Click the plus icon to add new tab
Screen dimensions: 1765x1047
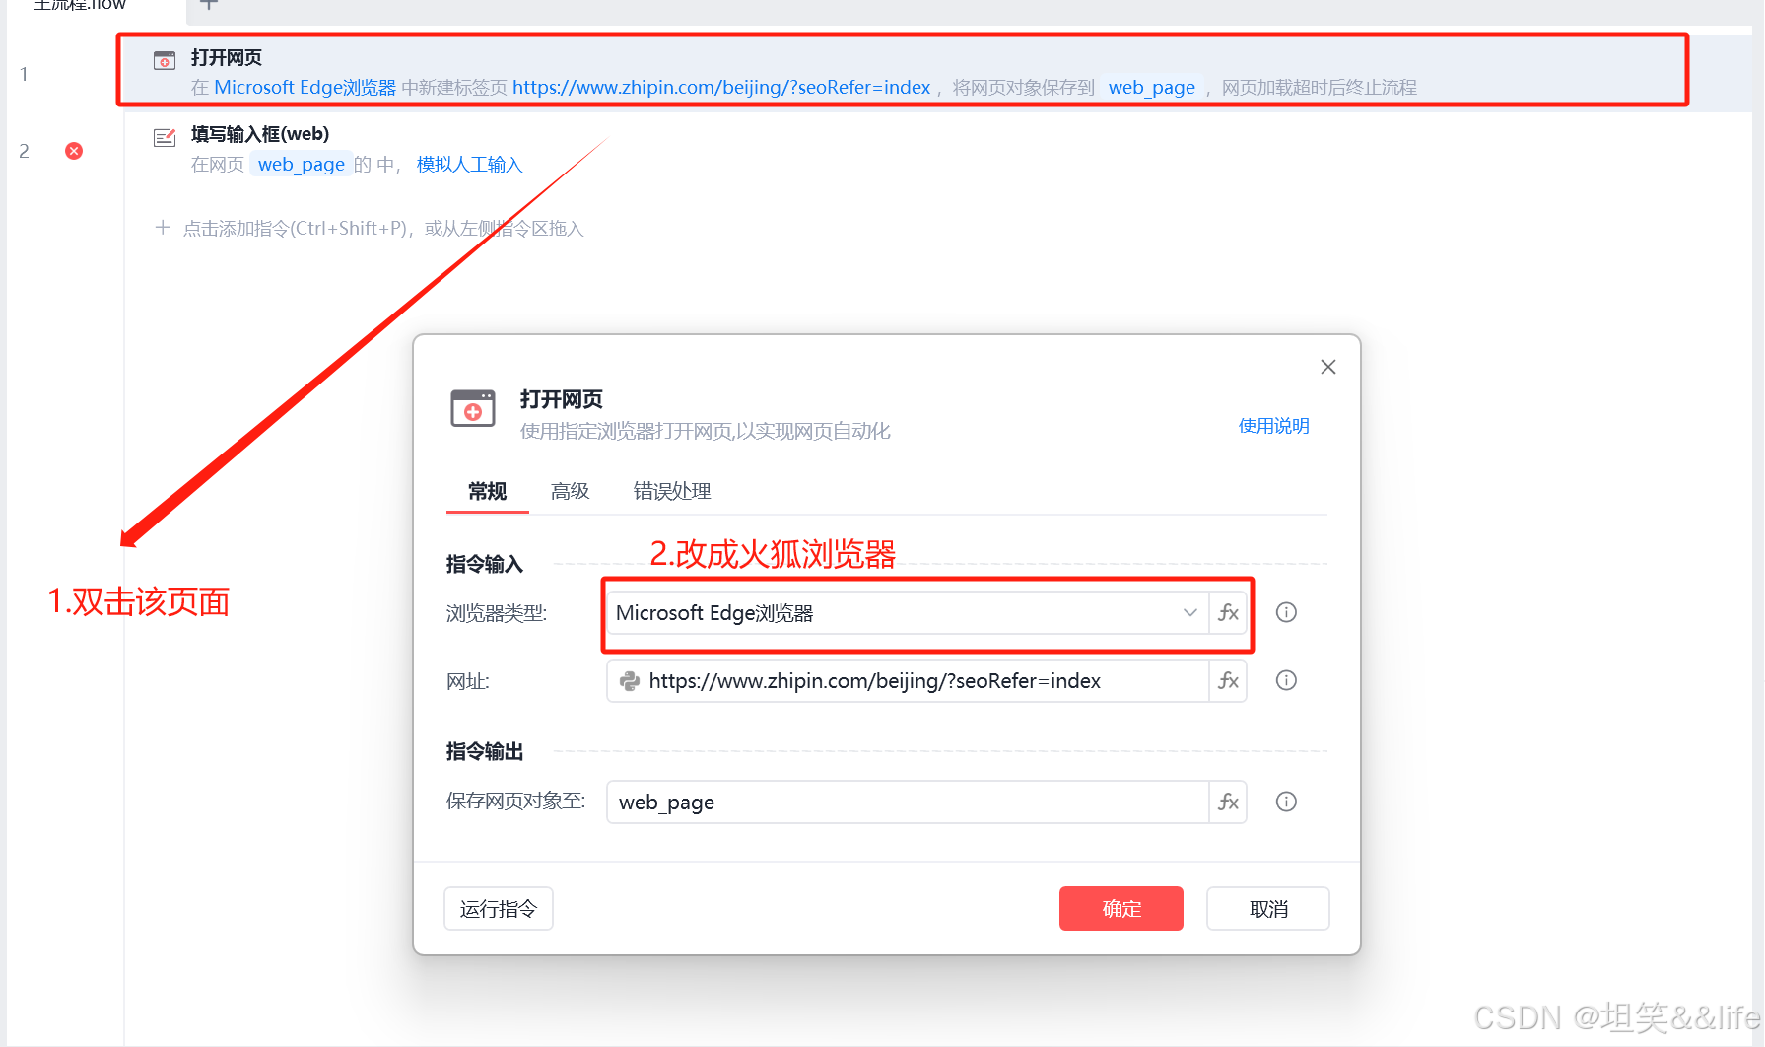pos(209,5)
